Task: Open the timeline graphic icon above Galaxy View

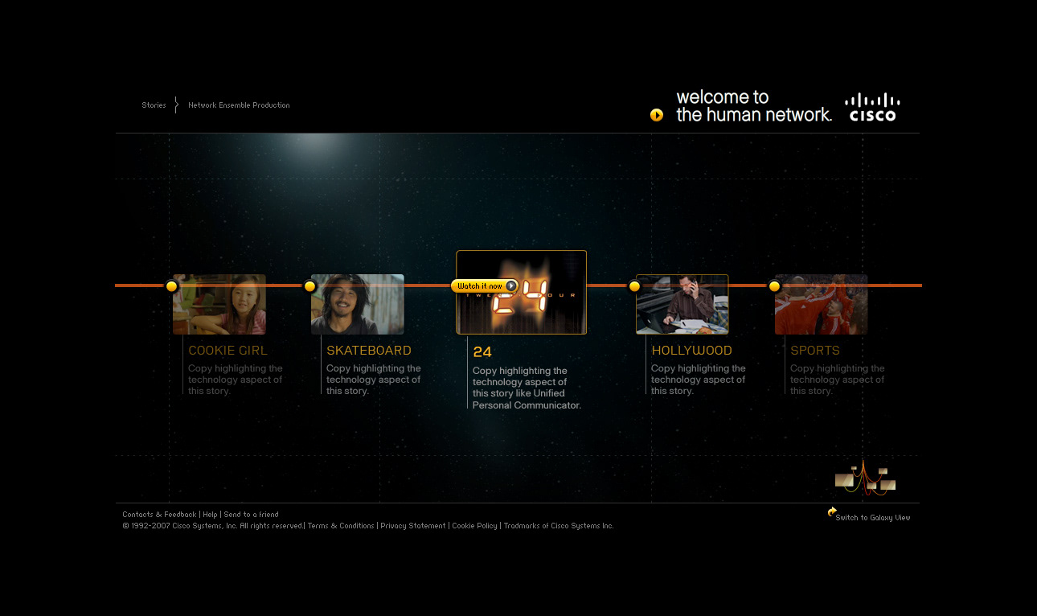Action: pyautogui.click(x=865, y=478)
